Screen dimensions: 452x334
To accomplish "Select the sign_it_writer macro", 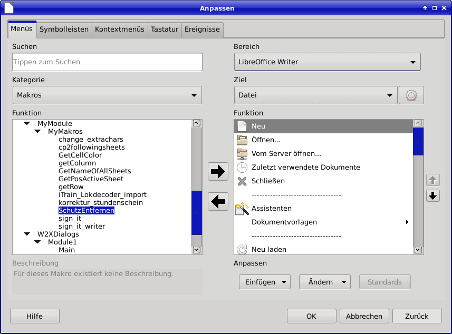I will point(82,227).
